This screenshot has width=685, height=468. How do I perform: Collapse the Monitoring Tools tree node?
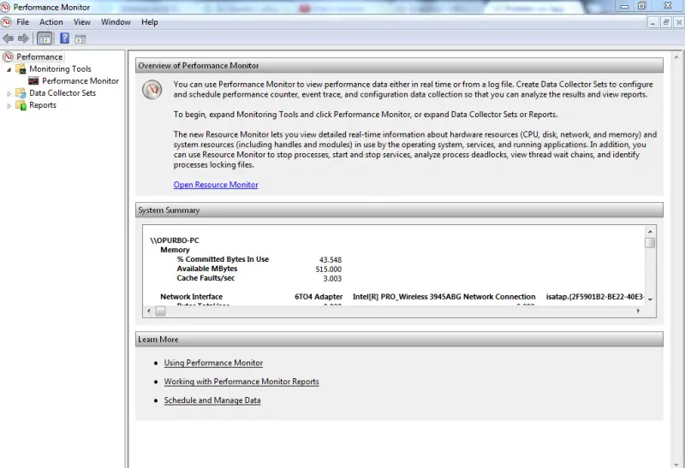9,69
